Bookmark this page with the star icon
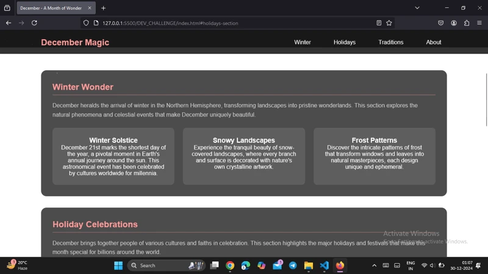The image size is (488, 274). [x=389, y=23]
